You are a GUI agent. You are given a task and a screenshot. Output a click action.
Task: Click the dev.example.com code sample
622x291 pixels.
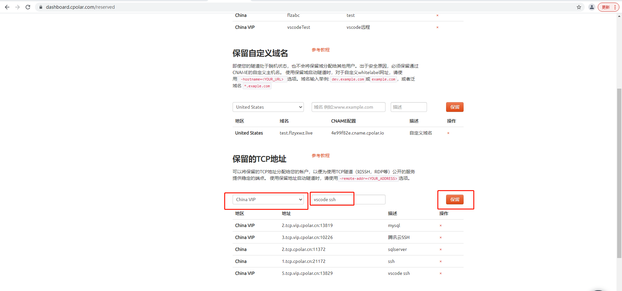click(x=348, y=79)
